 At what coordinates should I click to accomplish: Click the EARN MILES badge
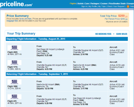pyautogui.click(x=122, y=34)
